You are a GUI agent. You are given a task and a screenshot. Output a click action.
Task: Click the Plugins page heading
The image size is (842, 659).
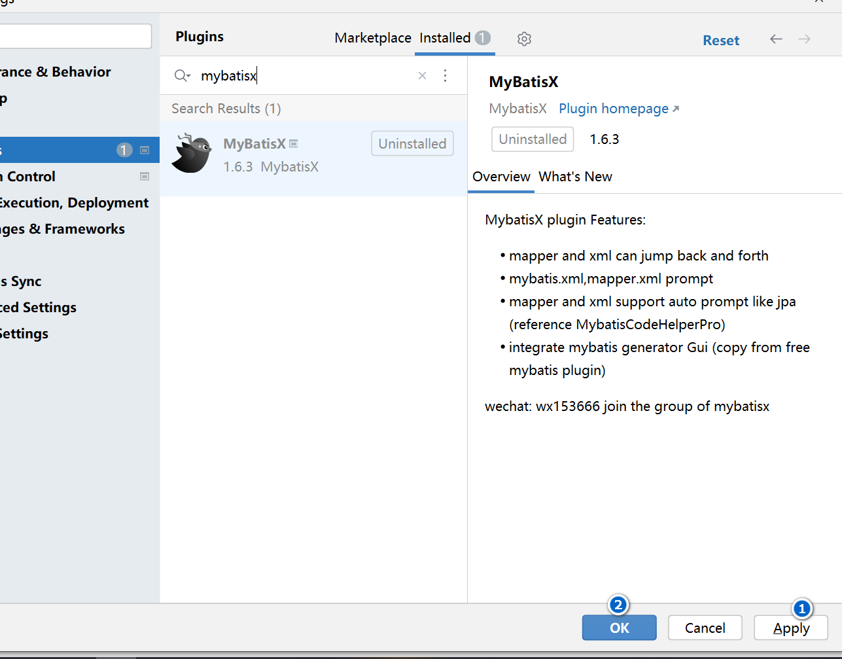[200, 37]
